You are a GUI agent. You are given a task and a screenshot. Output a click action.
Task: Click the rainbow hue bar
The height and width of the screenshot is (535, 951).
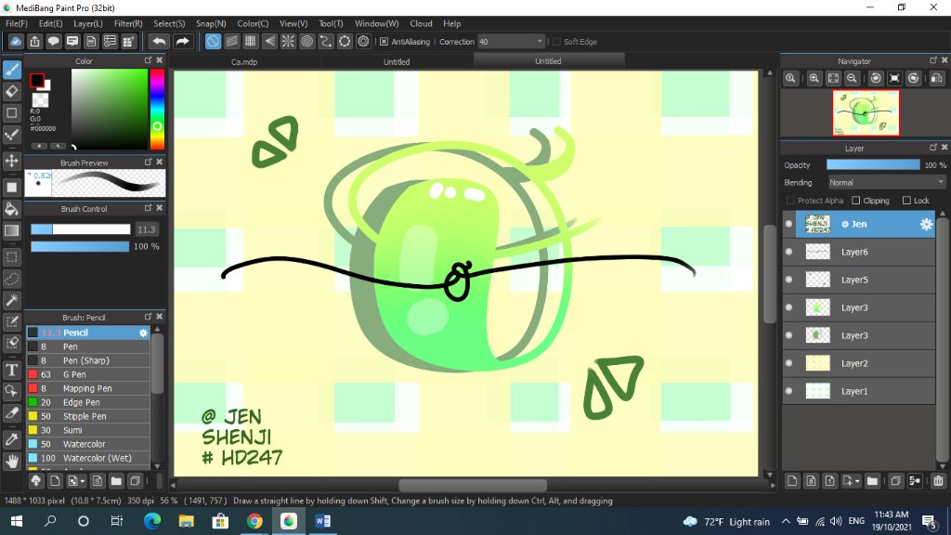[157, 109]
